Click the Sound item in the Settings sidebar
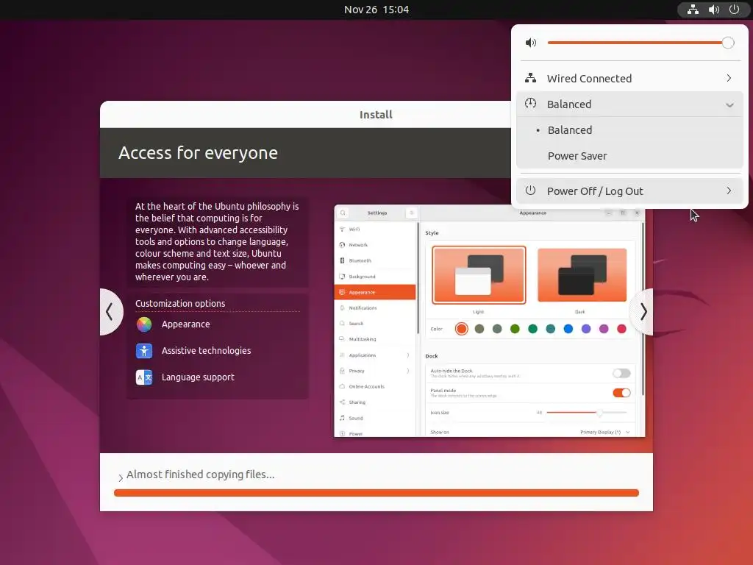 pyautogui.click(x=375, y=418)
